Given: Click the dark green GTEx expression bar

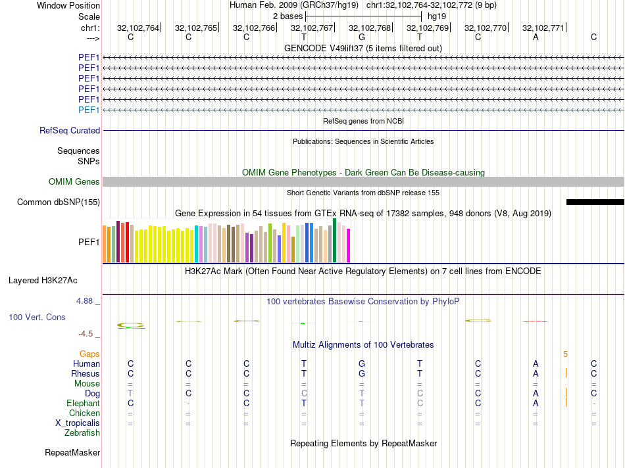Looking at the screenshot, I should click(335, 240).
